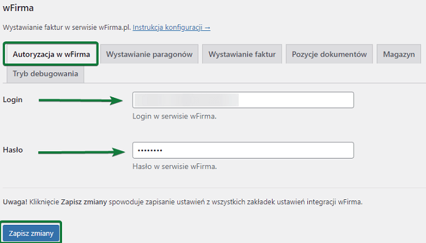Save settings with Zapisz zmiany button
Image resolution: width=426 pixels, height=243 pixels.
31,233
